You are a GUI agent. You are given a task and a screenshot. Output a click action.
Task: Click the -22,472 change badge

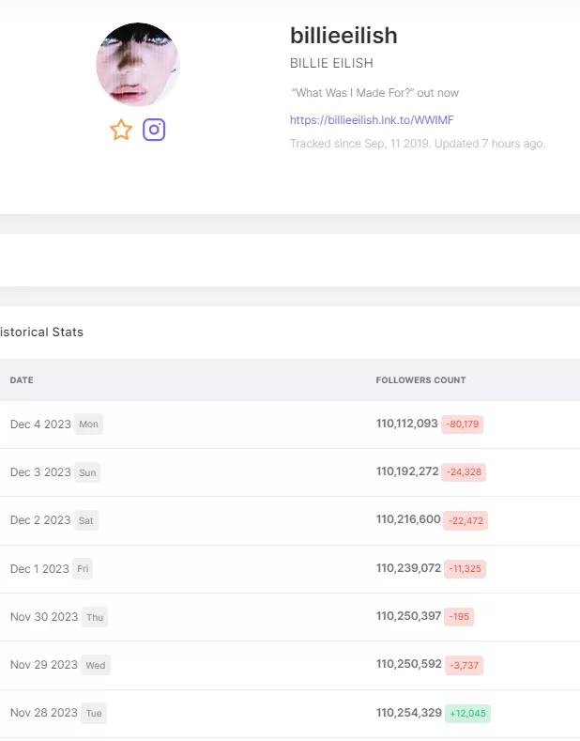click(x=466, y=520)
